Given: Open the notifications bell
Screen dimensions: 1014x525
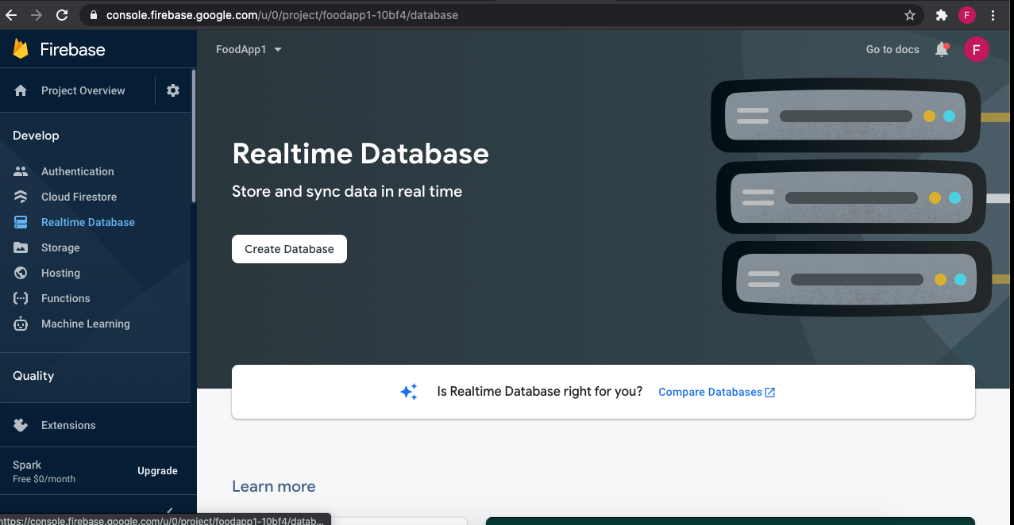Looking at the screenshot, I should coord(942,49).
